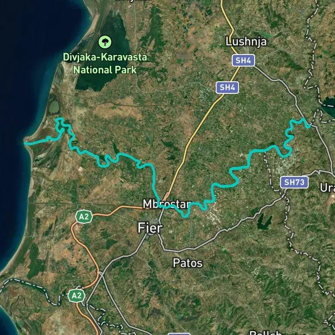Select the Fier city label
This screenshot has width=335, height=335.
pyautogui.click(x=150, y=228)
